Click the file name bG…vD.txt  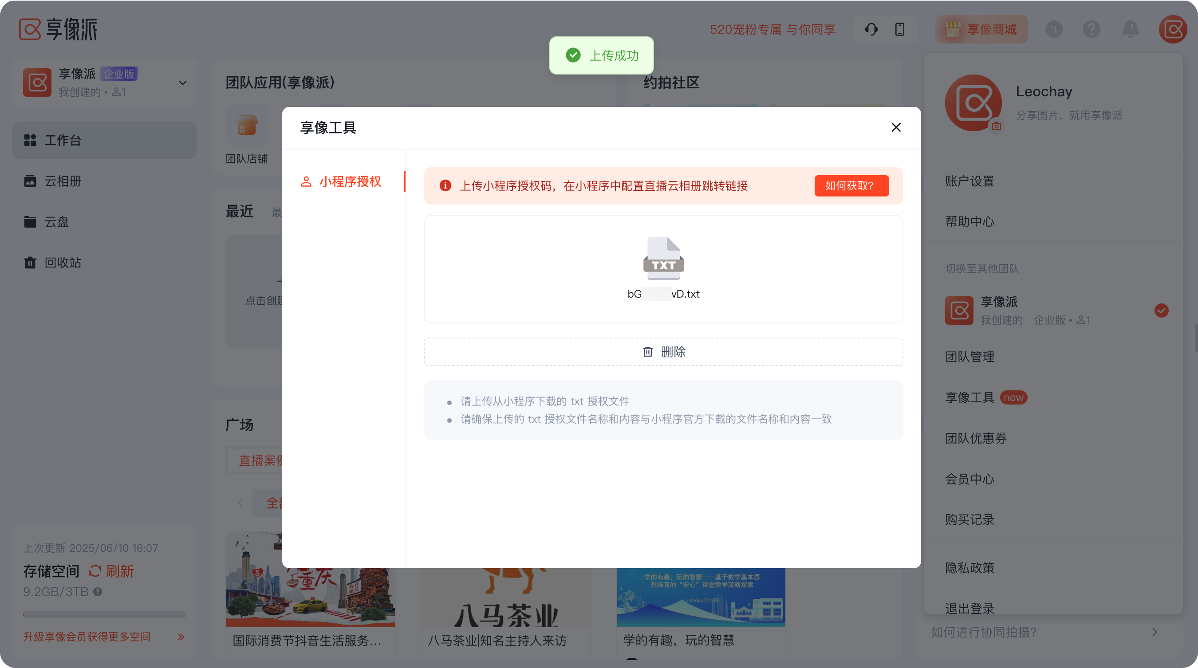pyautogui.click(x=664, y=294)
